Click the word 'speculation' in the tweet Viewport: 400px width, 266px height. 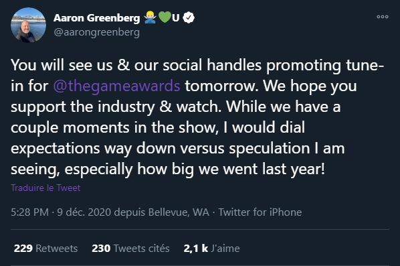(x=270, y=149)
